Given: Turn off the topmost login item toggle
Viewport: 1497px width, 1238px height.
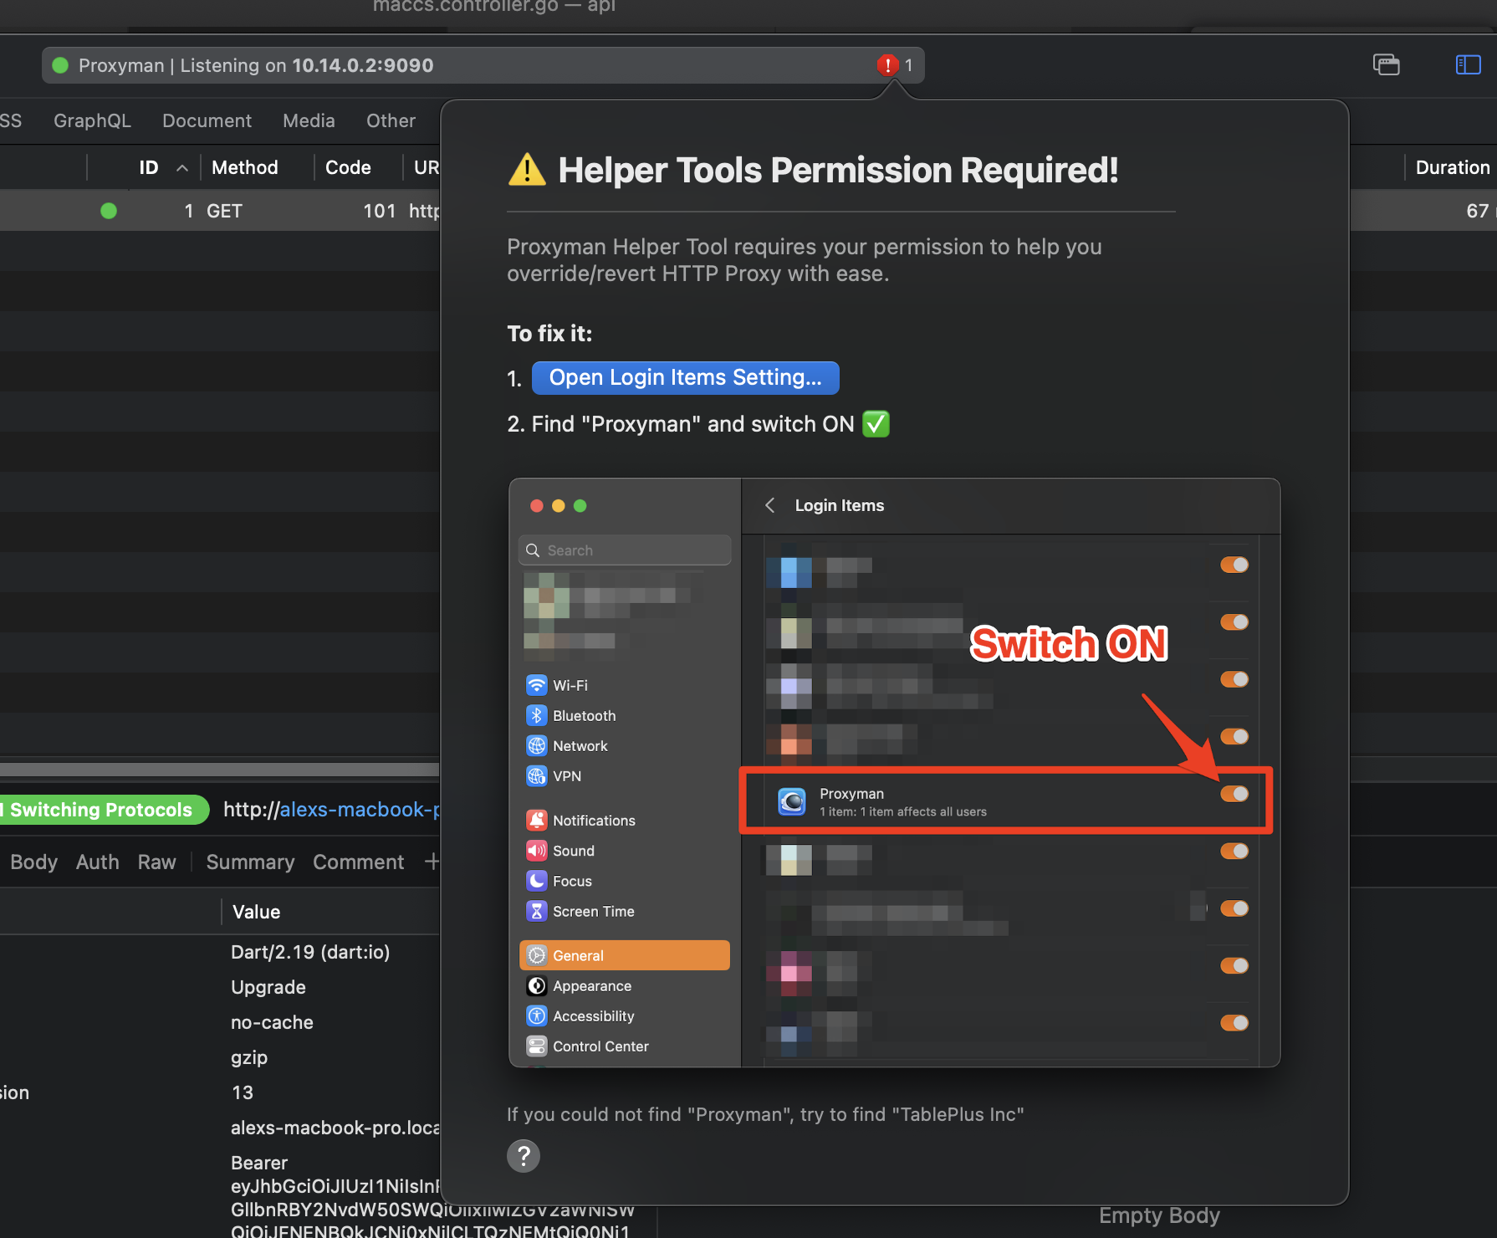Looking at the screenshot, I should click(x=1234, y=565).
